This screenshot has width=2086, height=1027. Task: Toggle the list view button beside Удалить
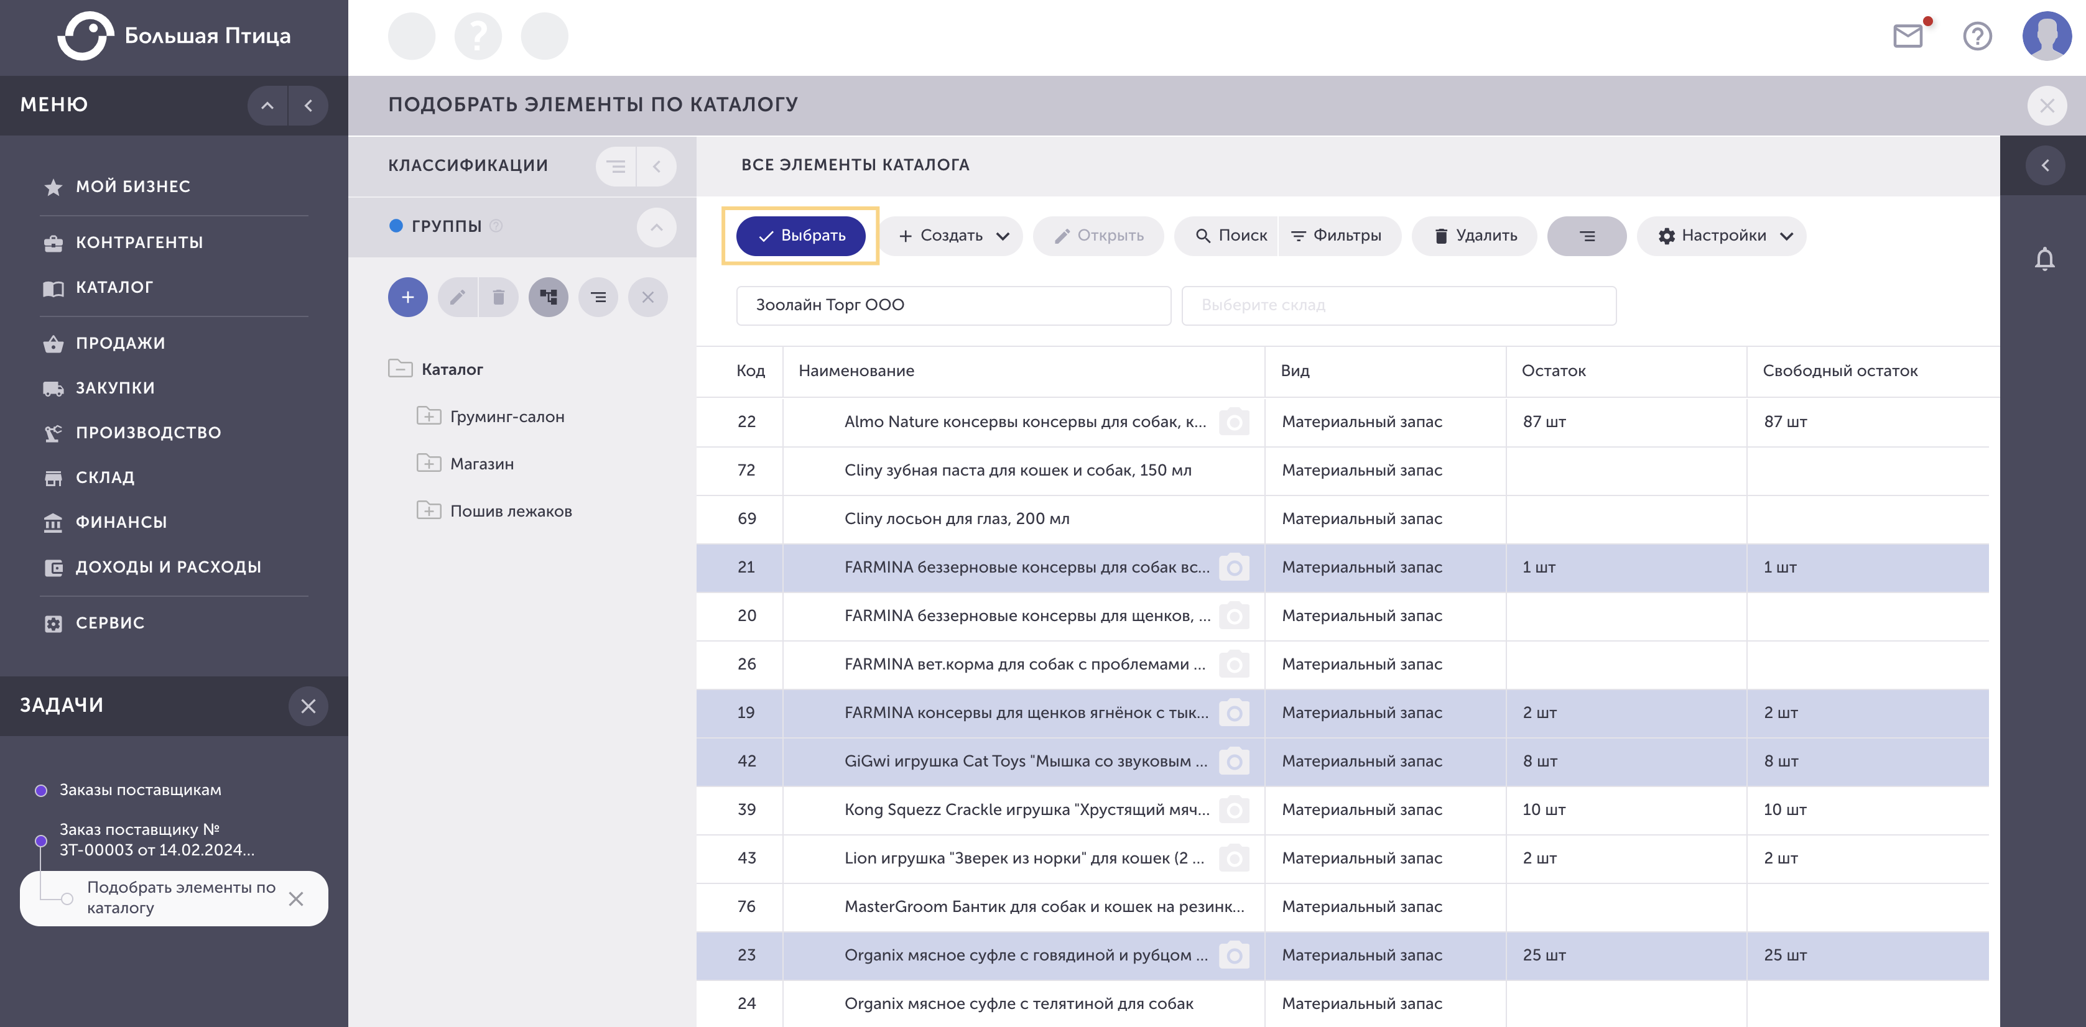(x=1587, y=236)
